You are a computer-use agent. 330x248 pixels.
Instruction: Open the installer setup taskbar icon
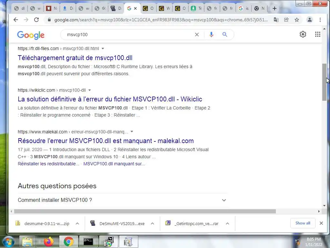[x=109, y=242]
